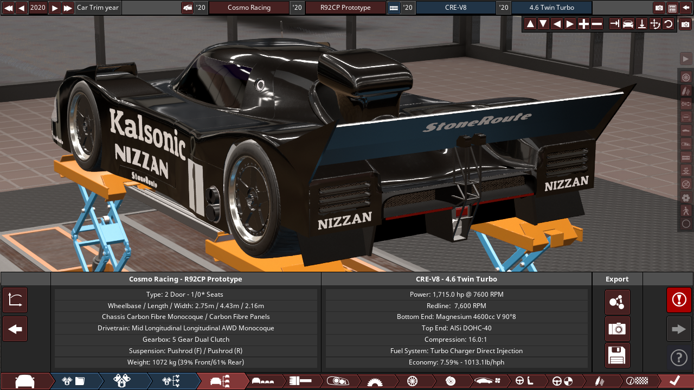The width and height of the screenshot is (694, 390).
Task: Click the camera icon below top bar
Action: tap(686, 24)
